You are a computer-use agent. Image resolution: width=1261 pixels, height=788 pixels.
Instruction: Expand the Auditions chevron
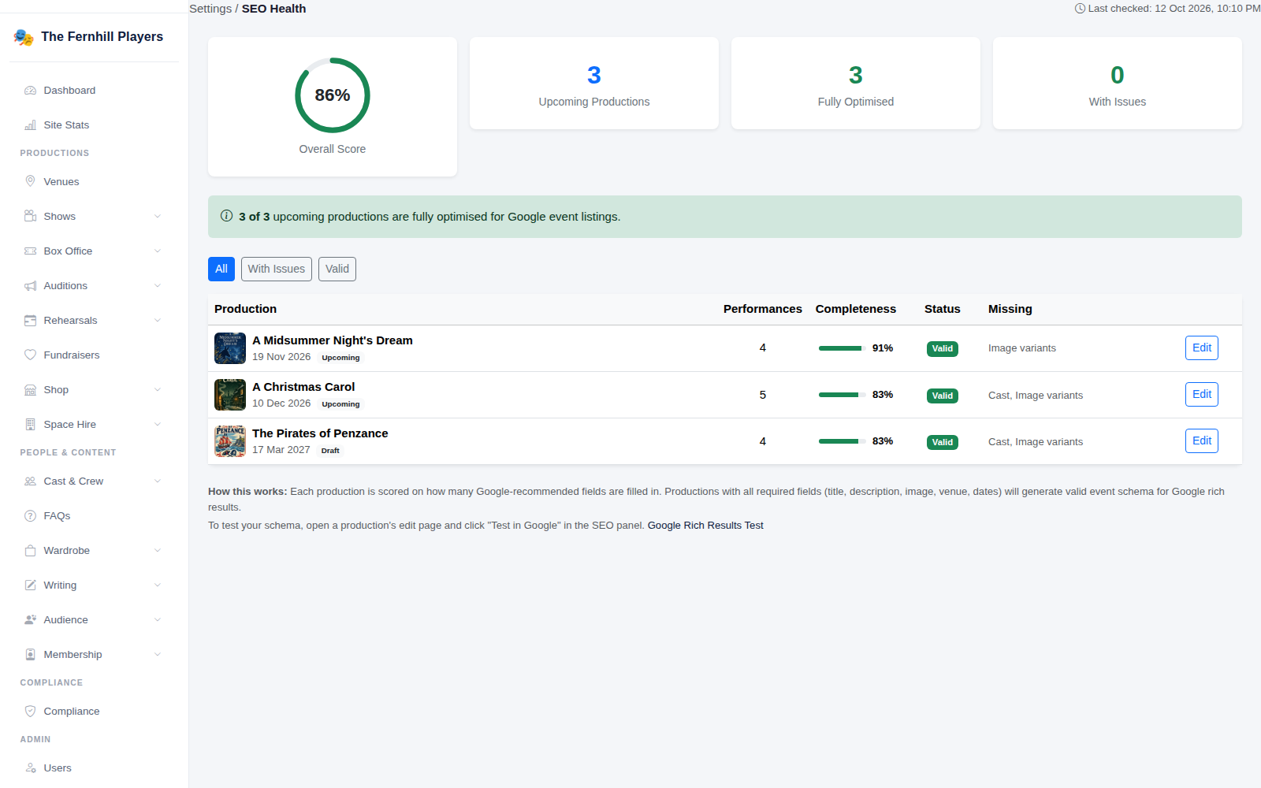click(x=158, y=286)
